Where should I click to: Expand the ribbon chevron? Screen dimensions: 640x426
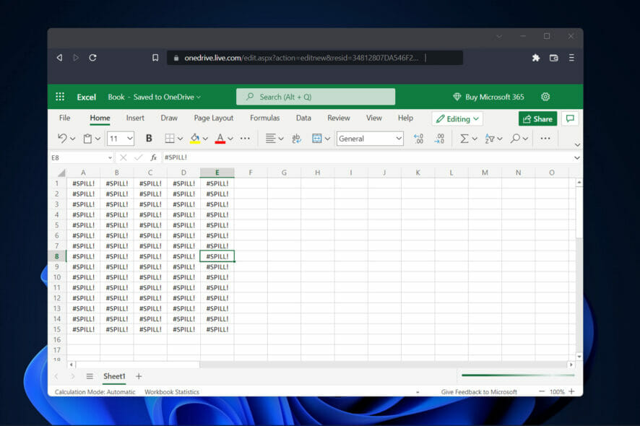click(577, 144)
